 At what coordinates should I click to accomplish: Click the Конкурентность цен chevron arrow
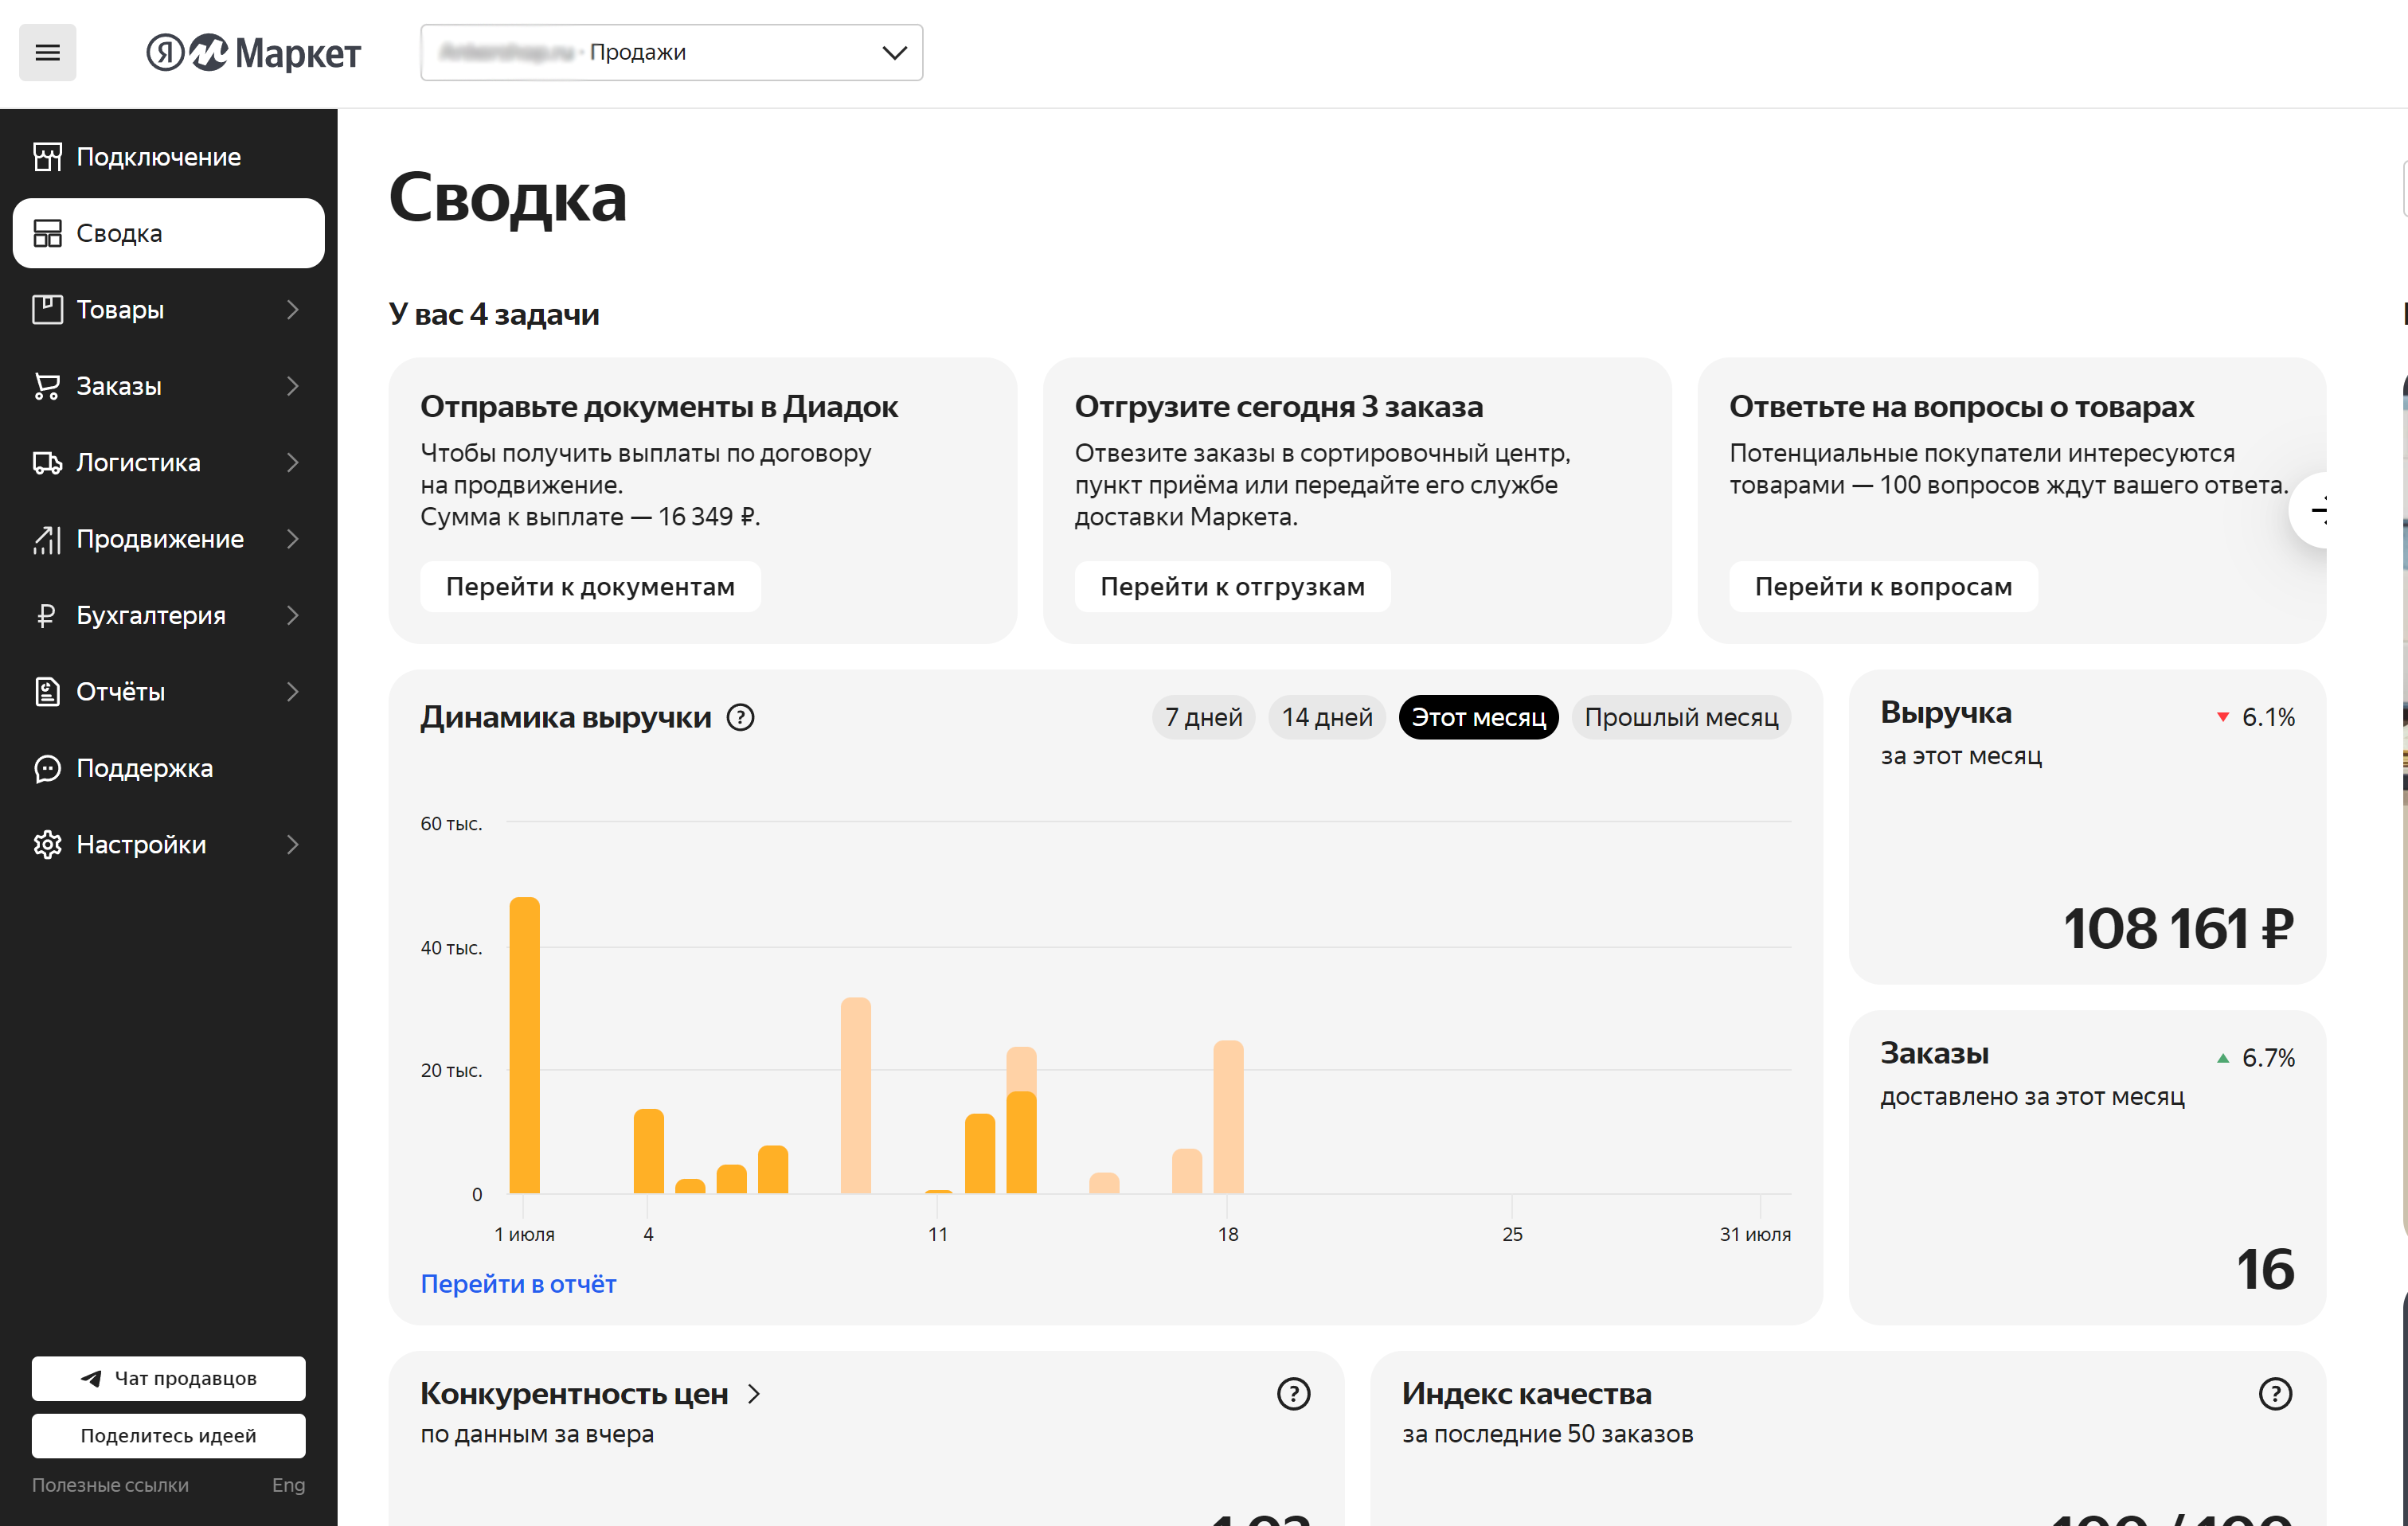pyautogui.click(x=754, y=1394)
